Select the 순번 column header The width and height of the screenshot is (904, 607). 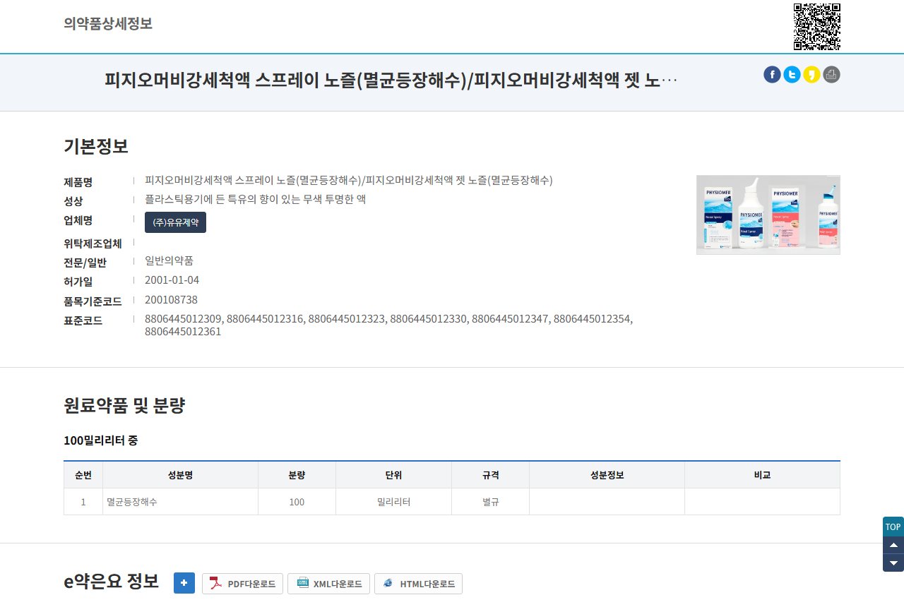(x=83, y=475)
